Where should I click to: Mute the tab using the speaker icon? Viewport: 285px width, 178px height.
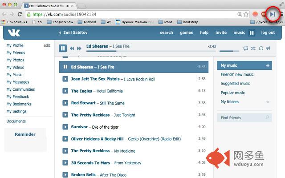tap(68, 6)
